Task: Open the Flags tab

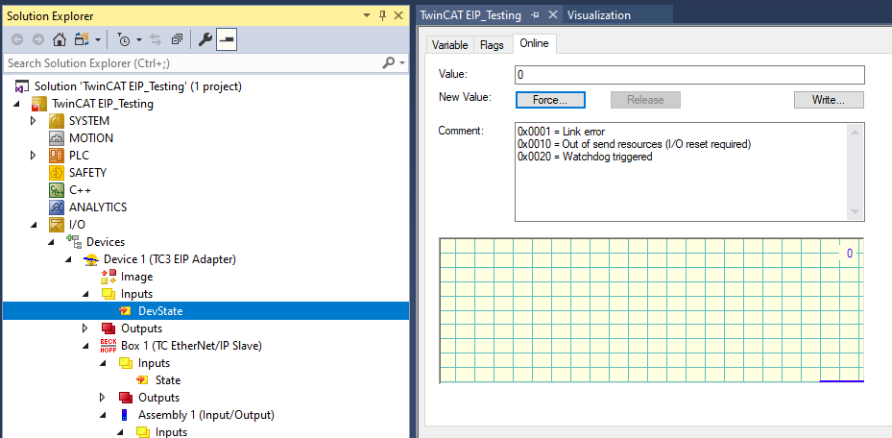Action: pyautogui.click(x=492, y=45)
